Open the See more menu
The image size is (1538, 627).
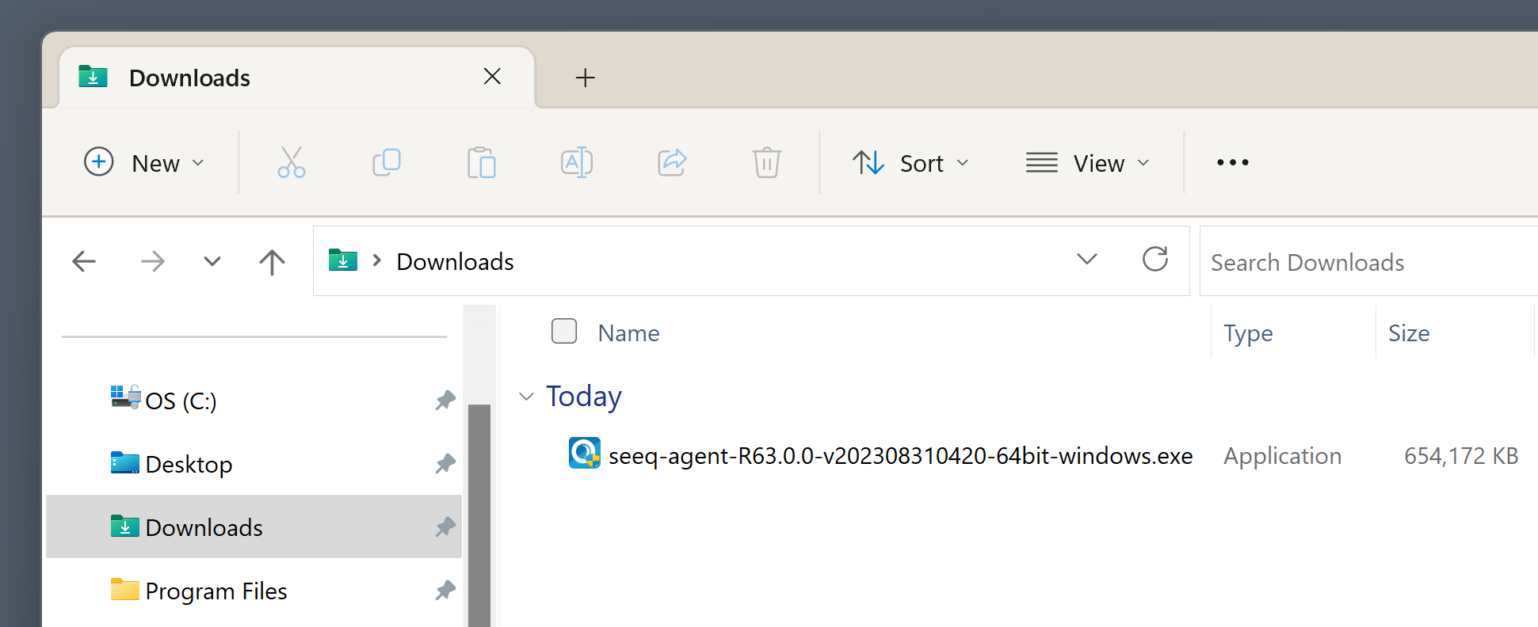[x=1231, y=162]
